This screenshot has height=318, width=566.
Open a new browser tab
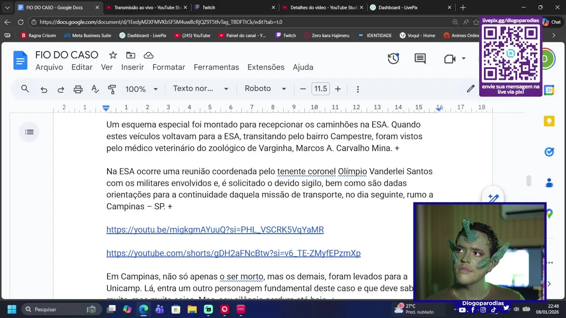(463, 8)
